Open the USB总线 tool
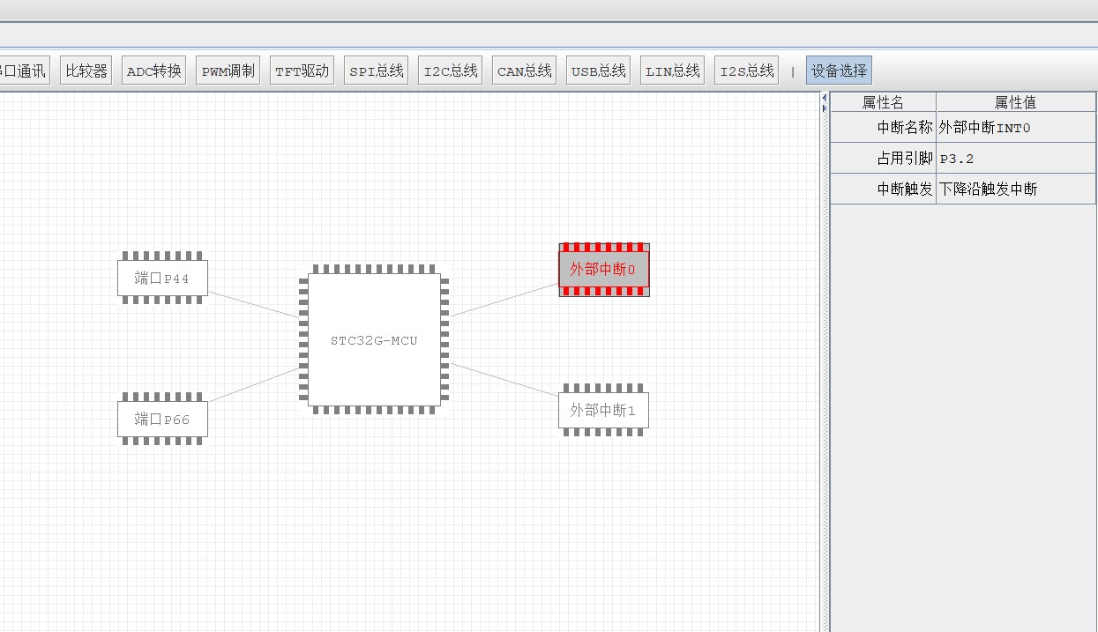Viewport: 1098px width, 632px height. (598, 71)
